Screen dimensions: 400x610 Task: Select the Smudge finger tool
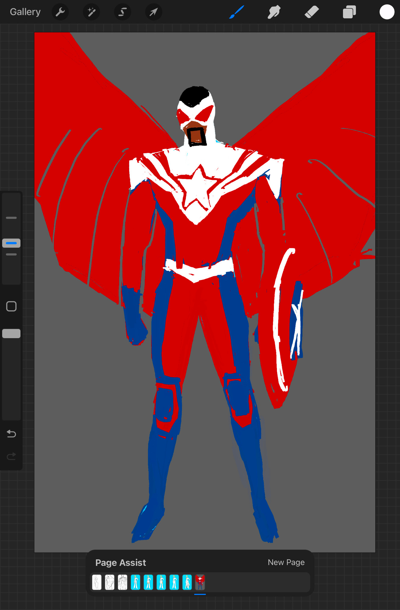pyautogui.click(x=274, y=12)
